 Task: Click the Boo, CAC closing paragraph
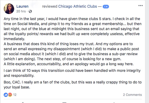[x=73, y=85]
